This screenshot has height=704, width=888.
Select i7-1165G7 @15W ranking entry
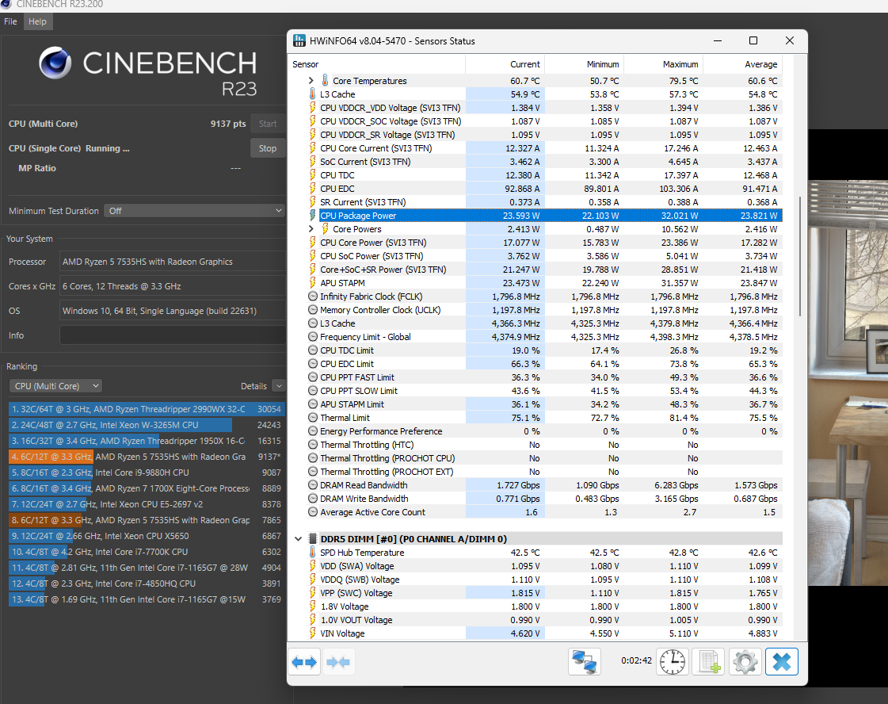point(147,599)
